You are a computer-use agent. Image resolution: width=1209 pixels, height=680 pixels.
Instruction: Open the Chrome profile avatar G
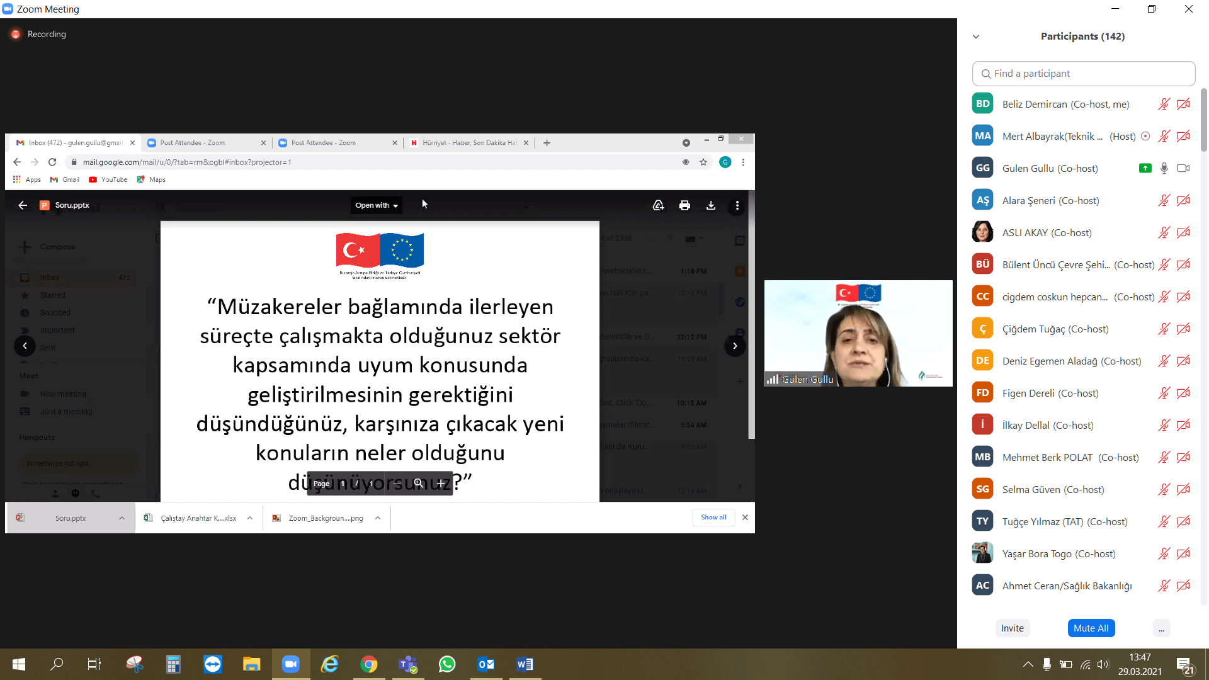coord(725,162)
